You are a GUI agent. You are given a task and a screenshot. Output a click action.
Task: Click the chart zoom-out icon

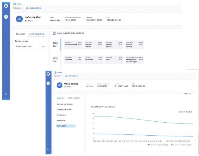coord(182,112)
